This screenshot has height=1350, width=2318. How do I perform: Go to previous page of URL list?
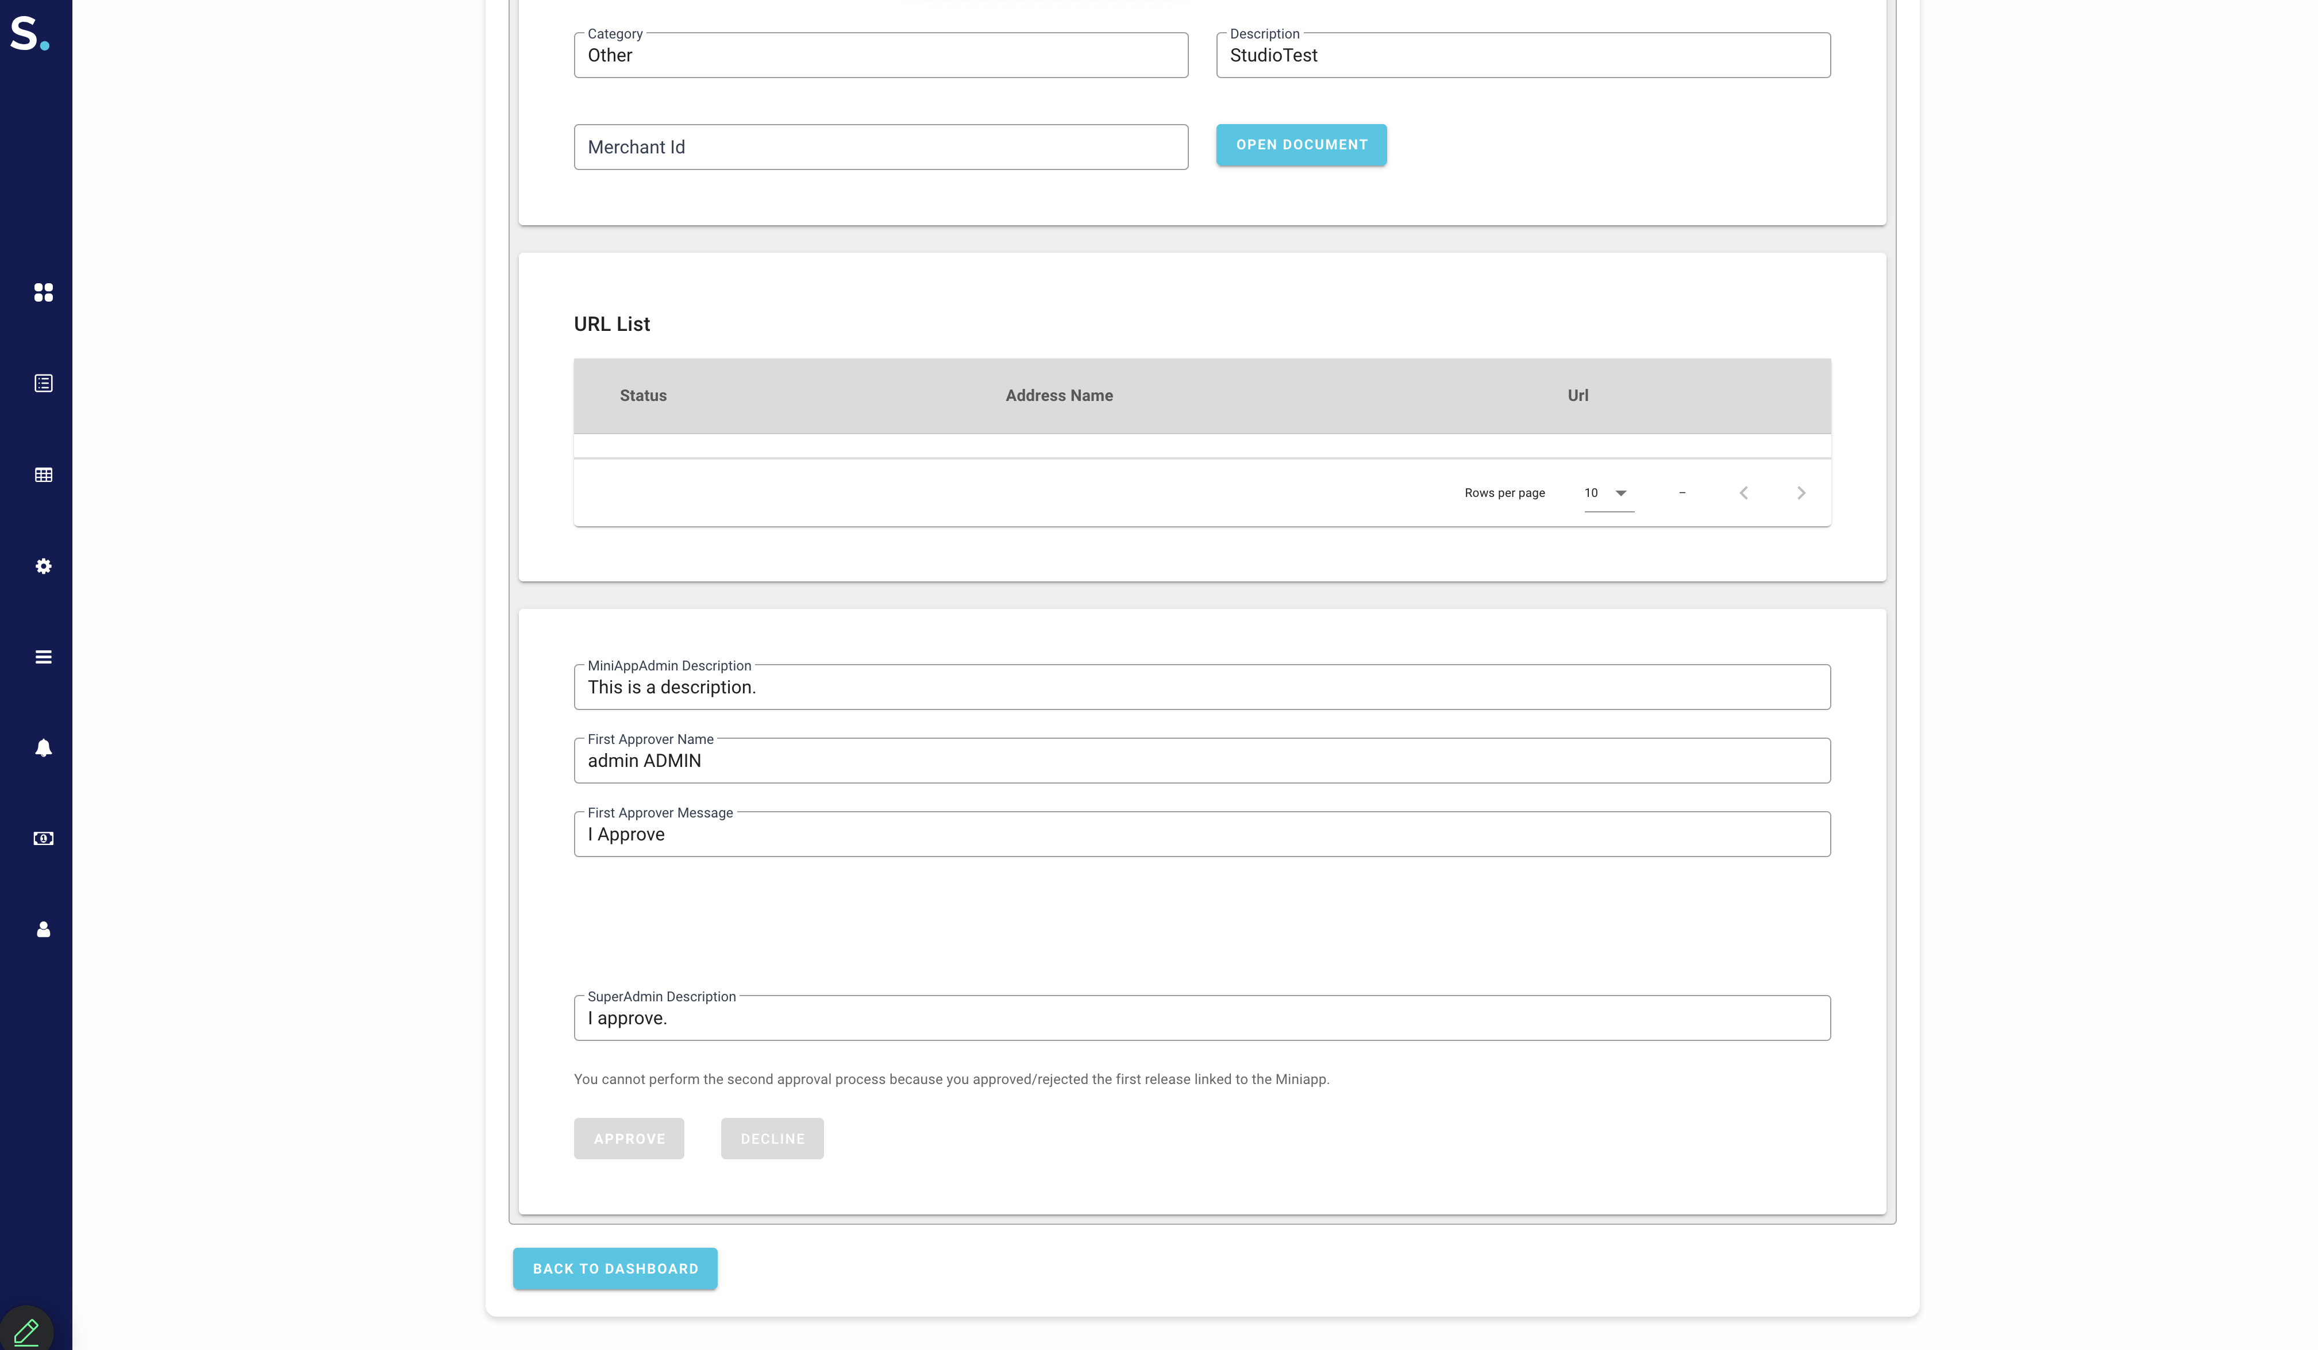(x=1743, y=493)
